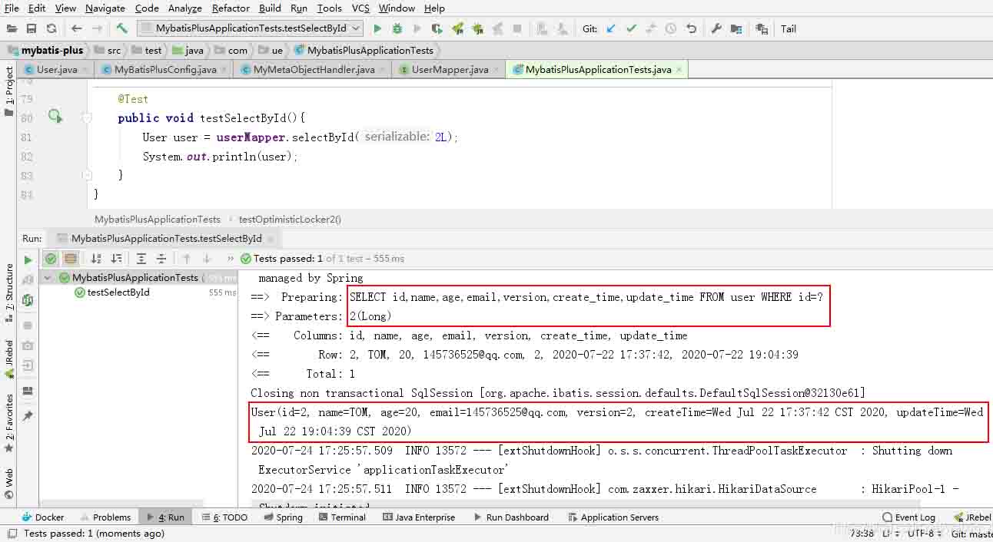This screenshot has width=993, height=542.
Task: Open the File menu
Action: (x=12, y=8)
